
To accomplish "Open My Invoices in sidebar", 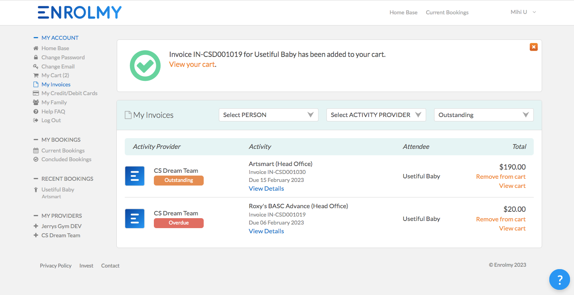I will [56, 84].
